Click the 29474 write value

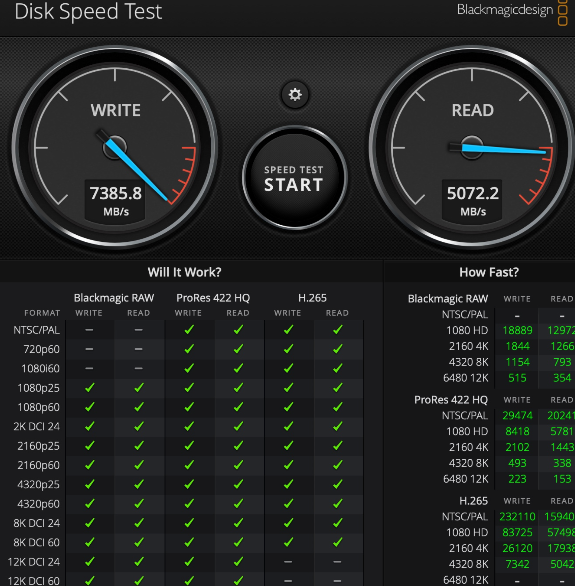[x=517, y=416]
